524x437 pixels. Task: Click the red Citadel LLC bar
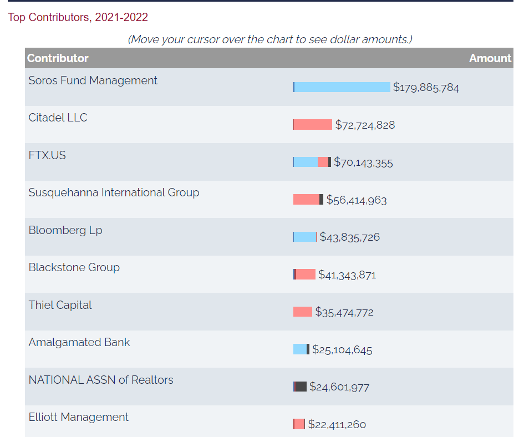pos(313,125)
